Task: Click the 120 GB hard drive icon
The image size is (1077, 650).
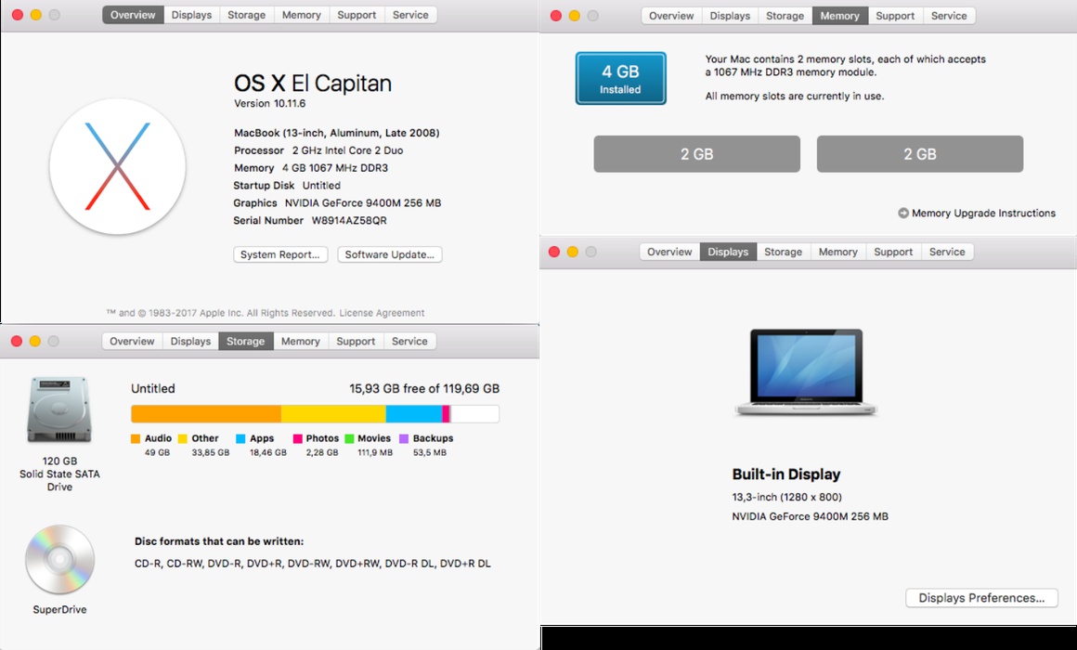Action: 59,410
